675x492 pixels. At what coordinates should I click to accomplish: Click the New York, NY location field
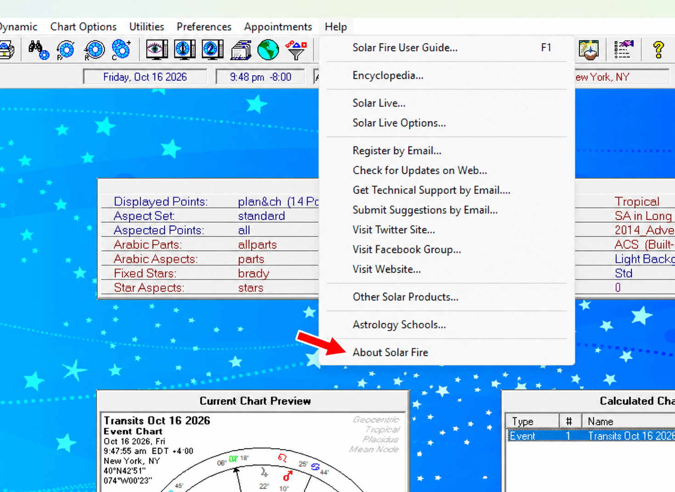pyautogui.click(x=622, y=77)
